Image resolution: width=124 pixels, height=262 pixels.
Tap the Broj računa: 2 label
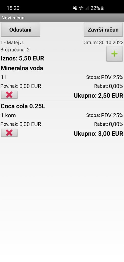pyautogui.click(x=15, y=50)
